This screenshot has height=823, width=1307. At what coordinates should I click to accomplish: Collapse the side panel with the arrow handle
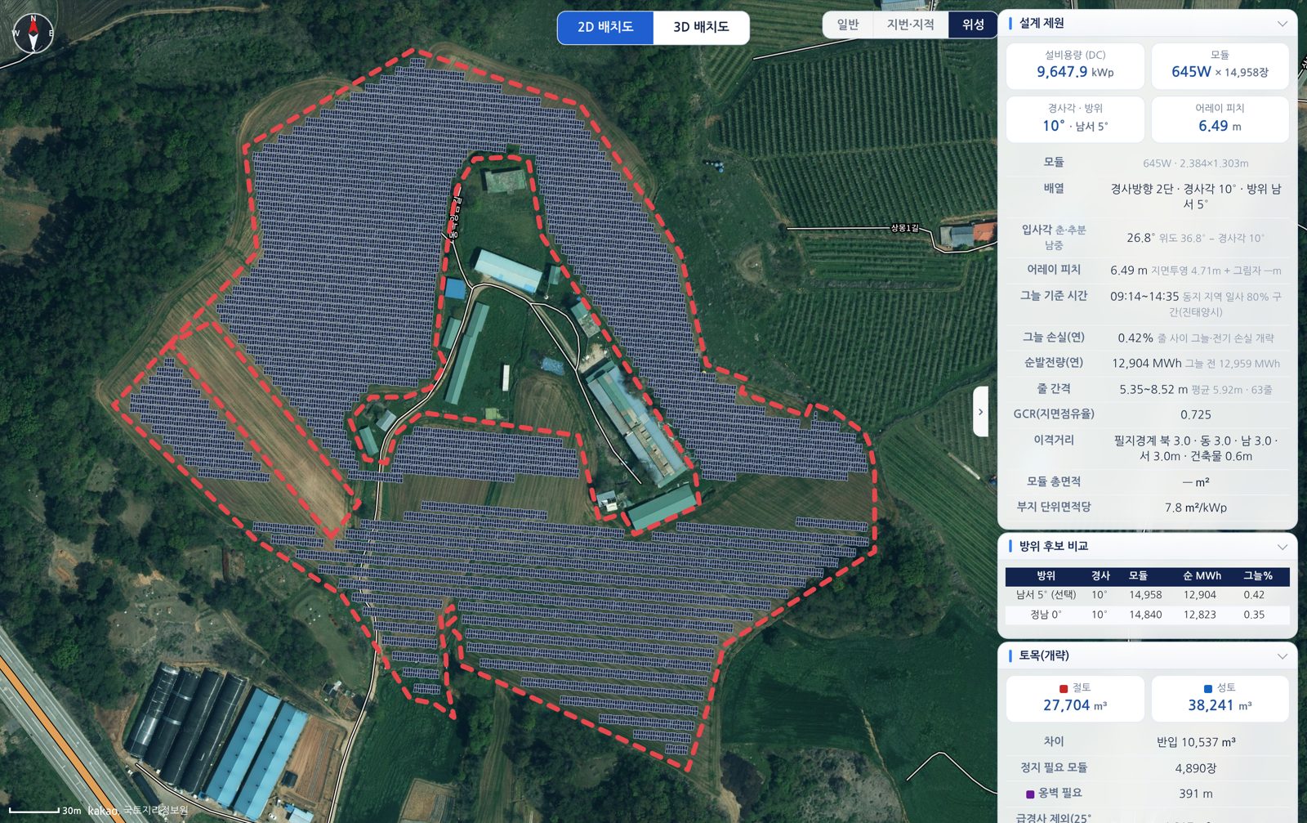pyautogui.click(x=981, y=411)
